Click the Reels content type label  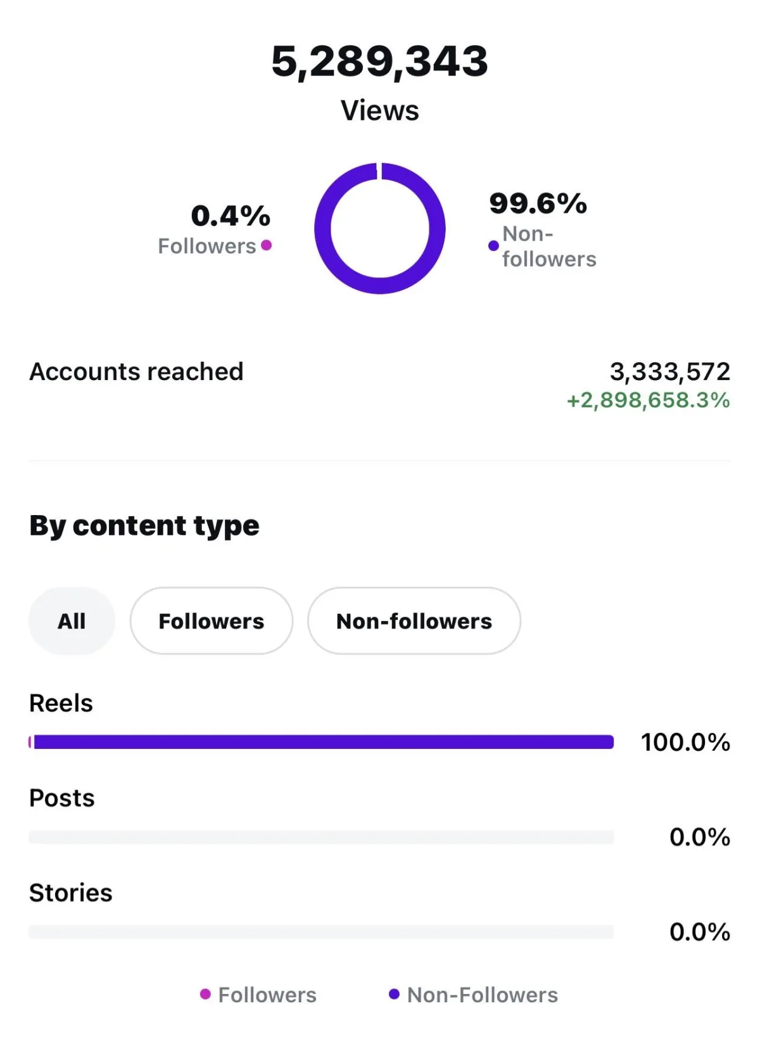(61, 703)
